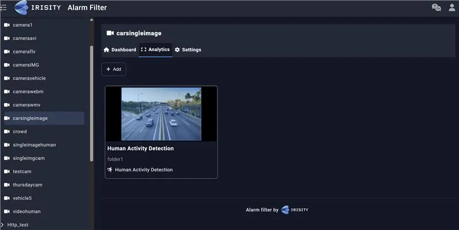Click the sidebar vertical scrollbar
459x230 pixels.
click(92, 103)
